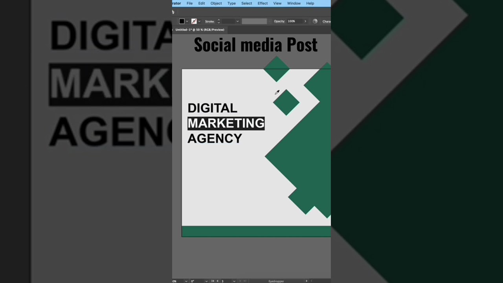This screenshot has width=503, height=283.
Task: Click the Stroke color none swatch
Action: 194,21
